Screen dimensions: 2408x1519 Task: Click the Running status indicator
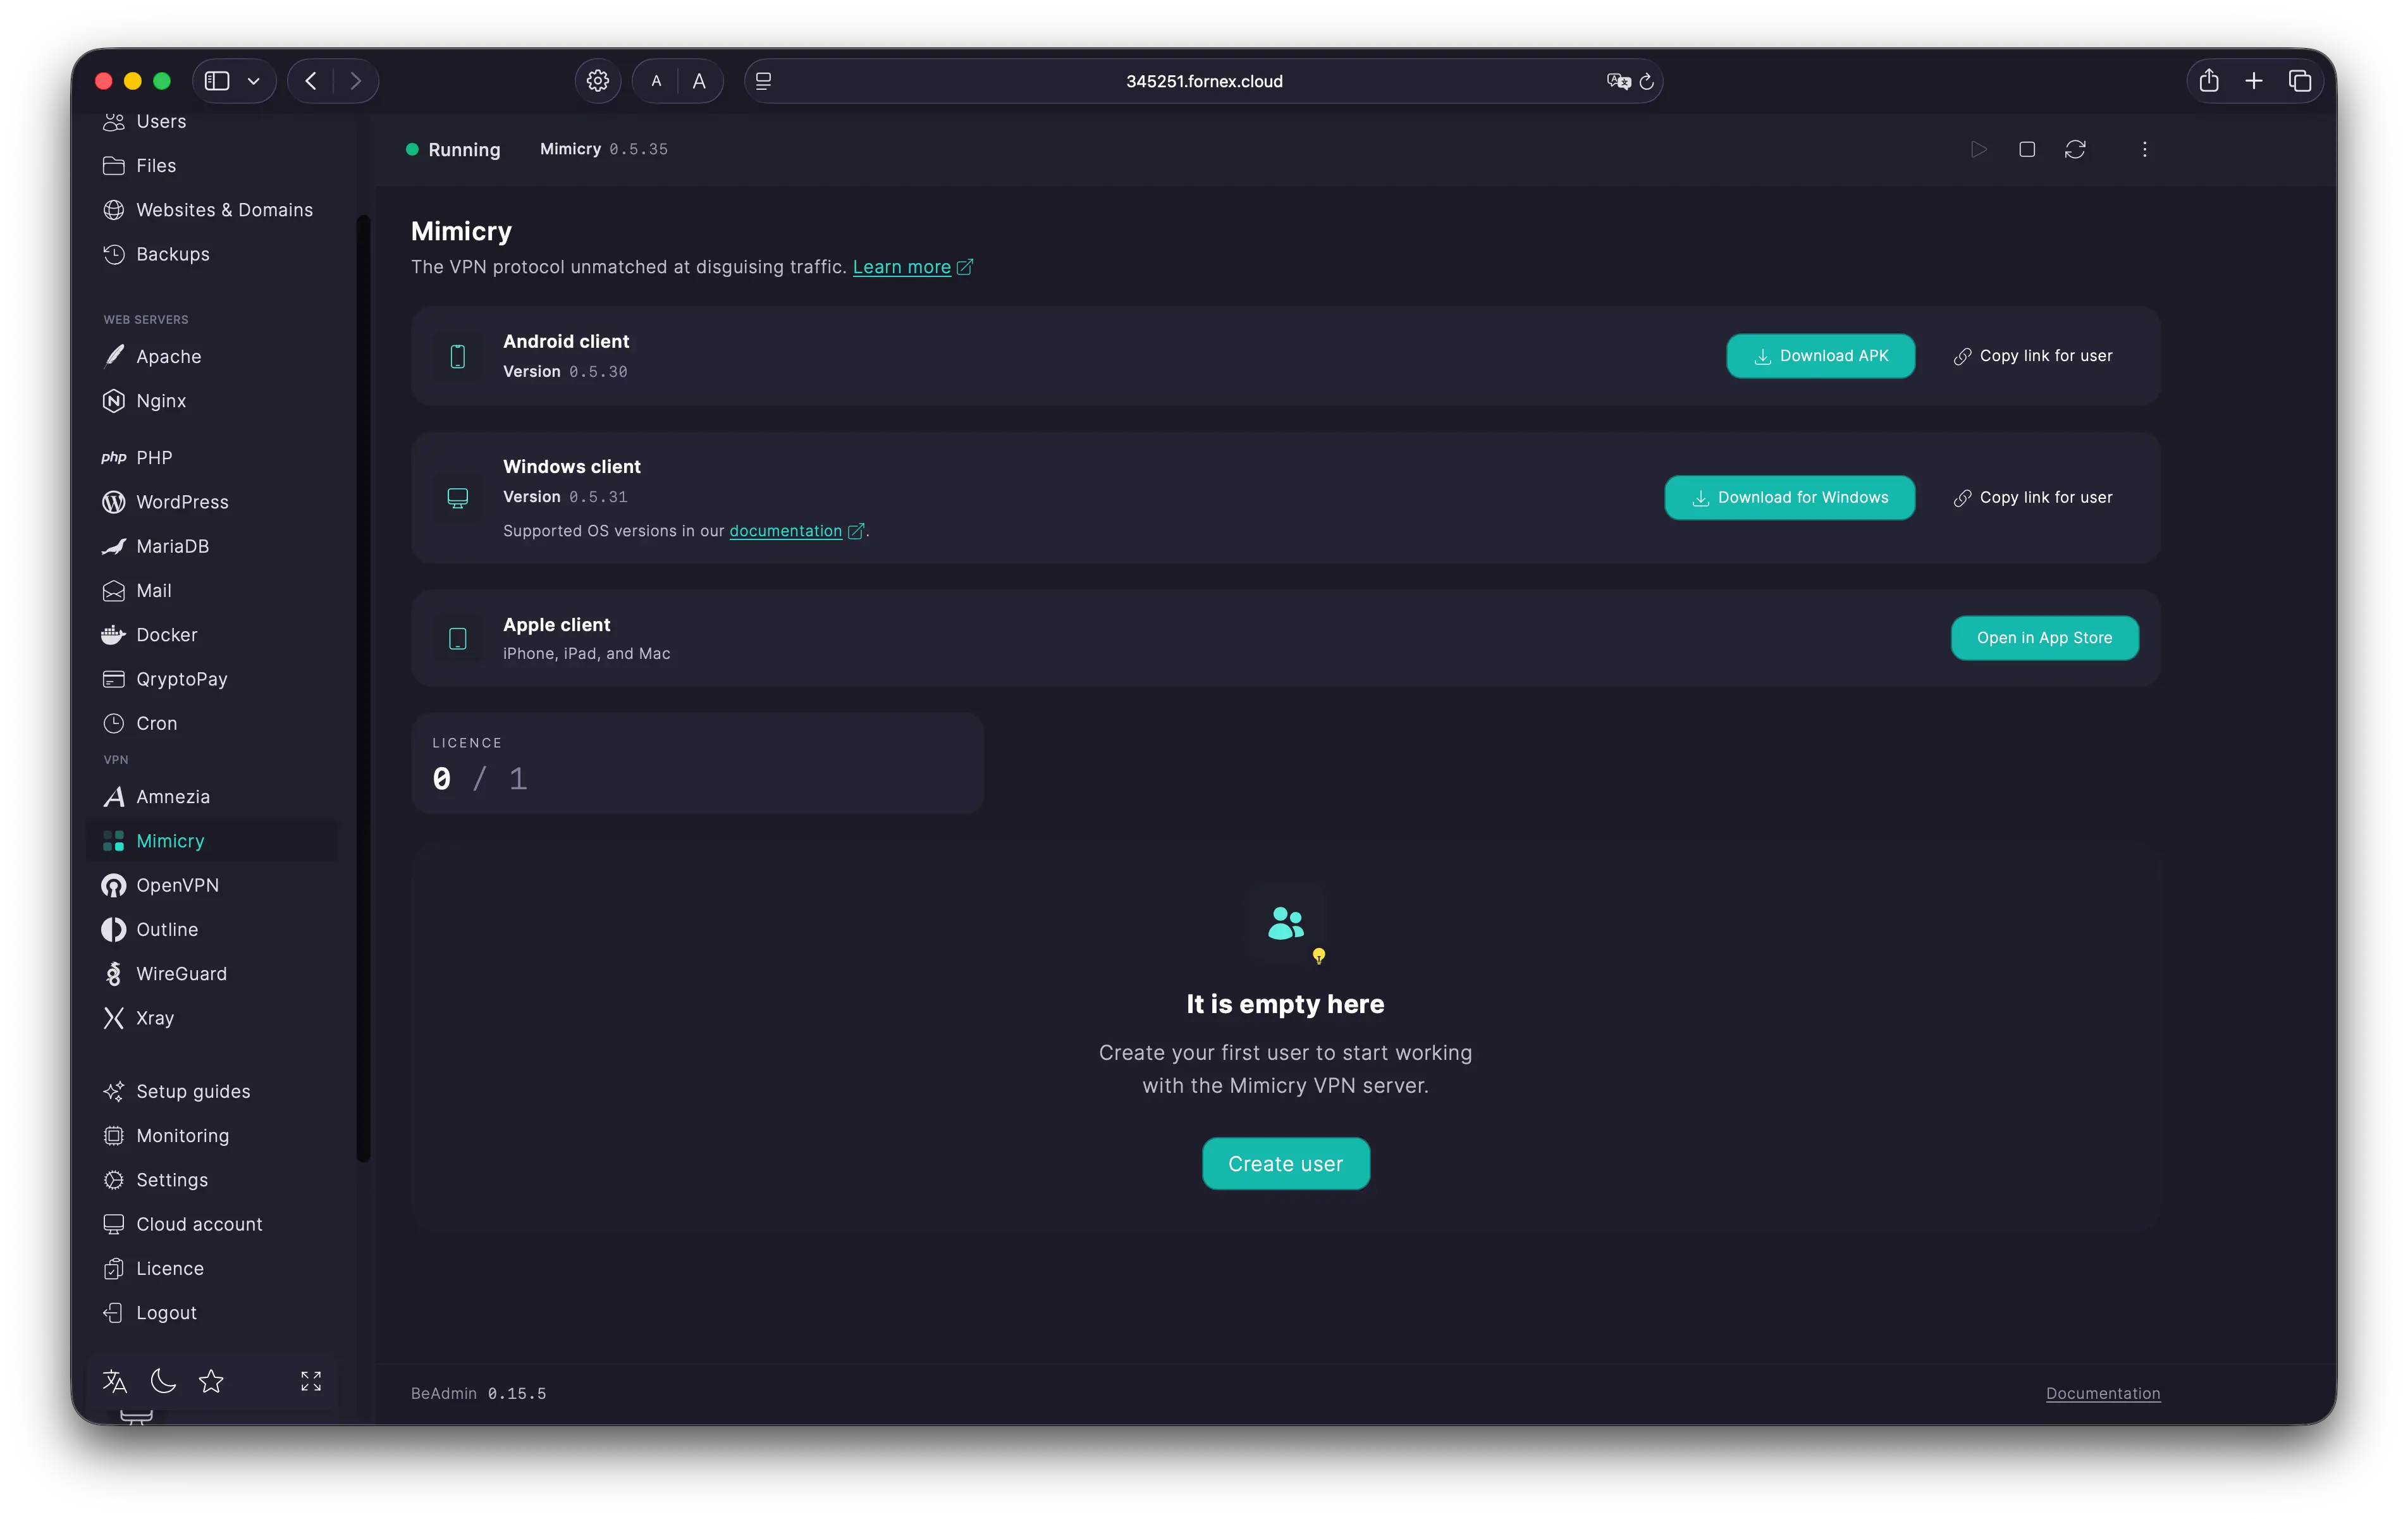coord(453,150)
